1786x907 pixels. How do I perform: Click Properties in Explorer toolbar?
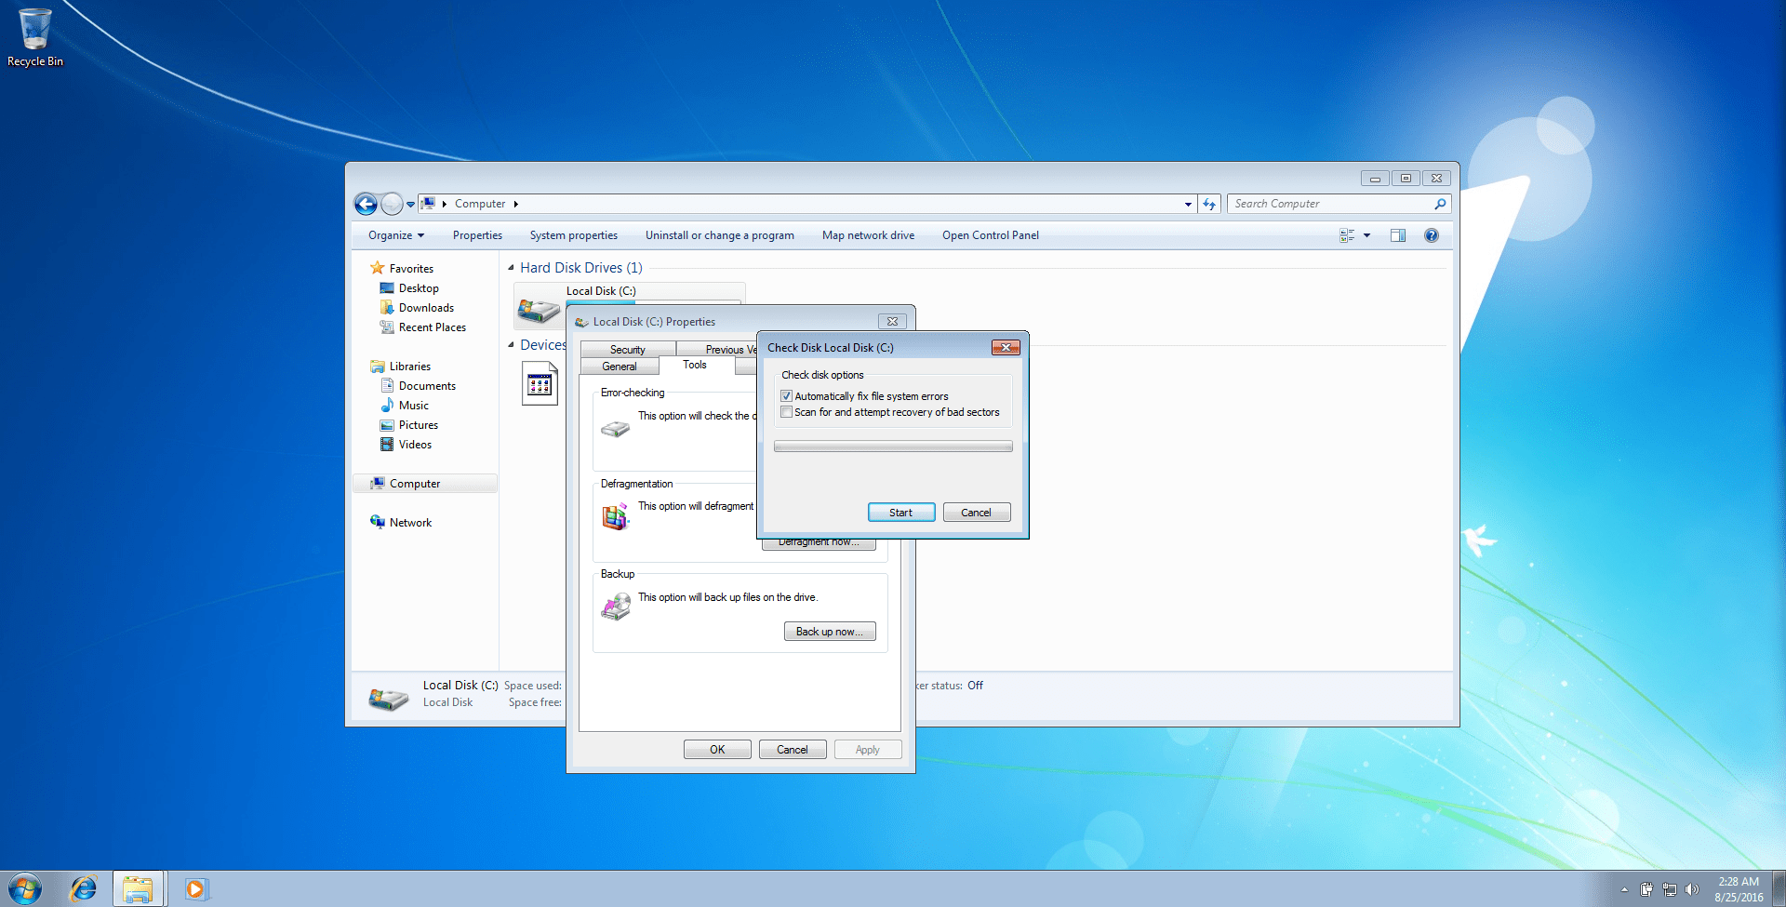tap(477, 235)
